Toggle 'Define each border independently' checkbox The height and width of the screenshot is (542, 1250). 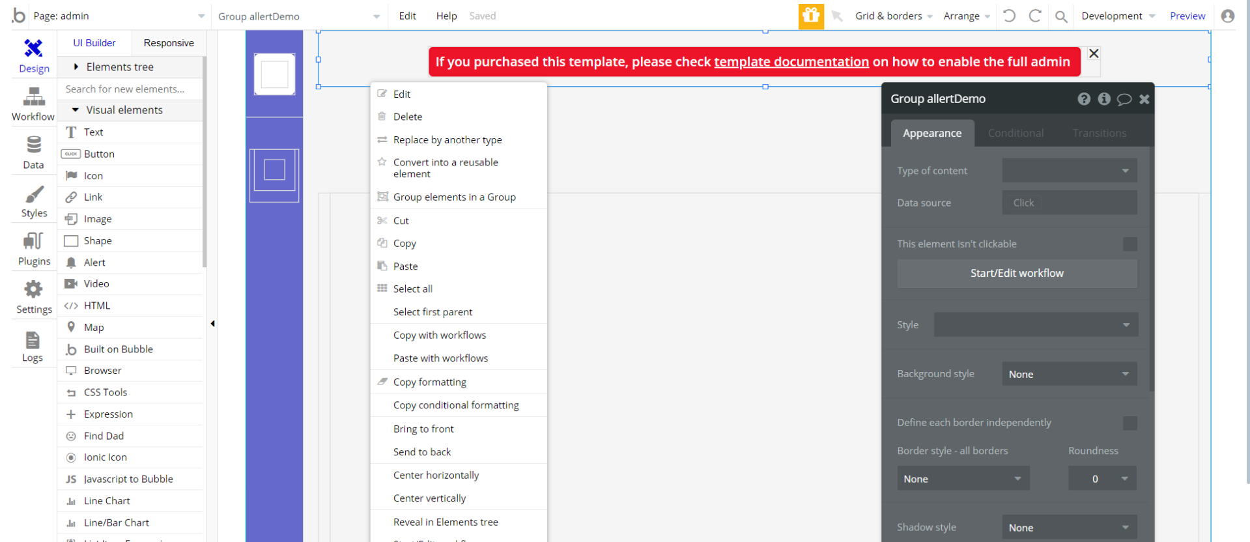click(x=1130, y=423)
